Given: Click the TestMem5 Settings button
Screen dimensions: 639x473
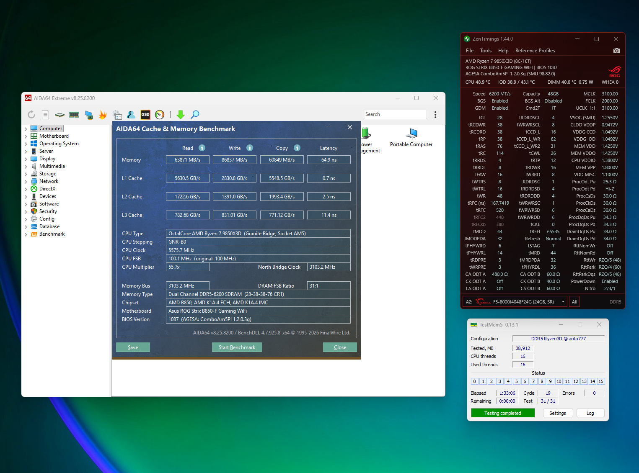Looking at the screenshot, I should pyautogui.click(x=557, y=413).
